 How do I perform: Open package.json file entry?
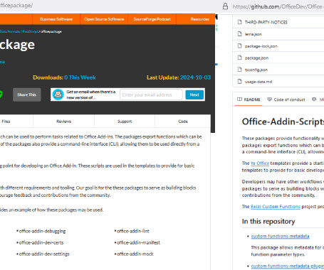tap(256, 58)
